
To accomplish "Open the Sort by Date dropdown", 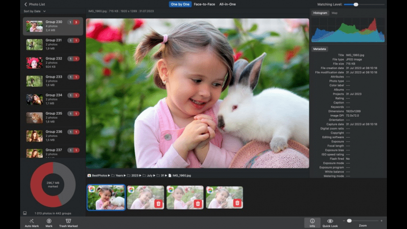I will click(x=35, y=11).
